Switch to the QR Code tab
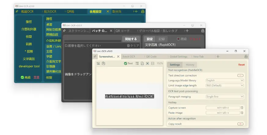This screenshot has height=135, width=267. 151,57
